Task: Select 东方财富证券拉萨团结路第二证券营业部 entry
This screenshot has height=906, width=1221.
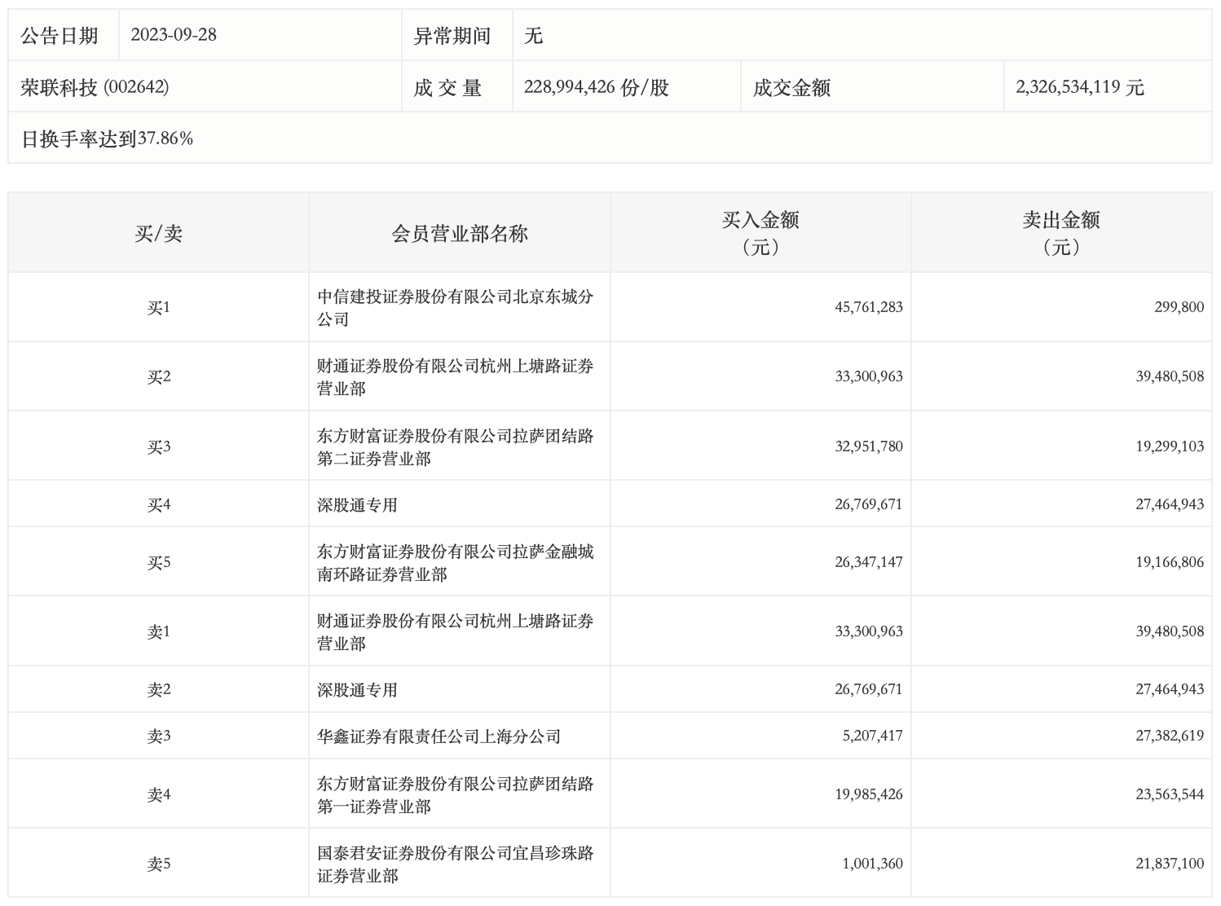Action: point(455,447)
